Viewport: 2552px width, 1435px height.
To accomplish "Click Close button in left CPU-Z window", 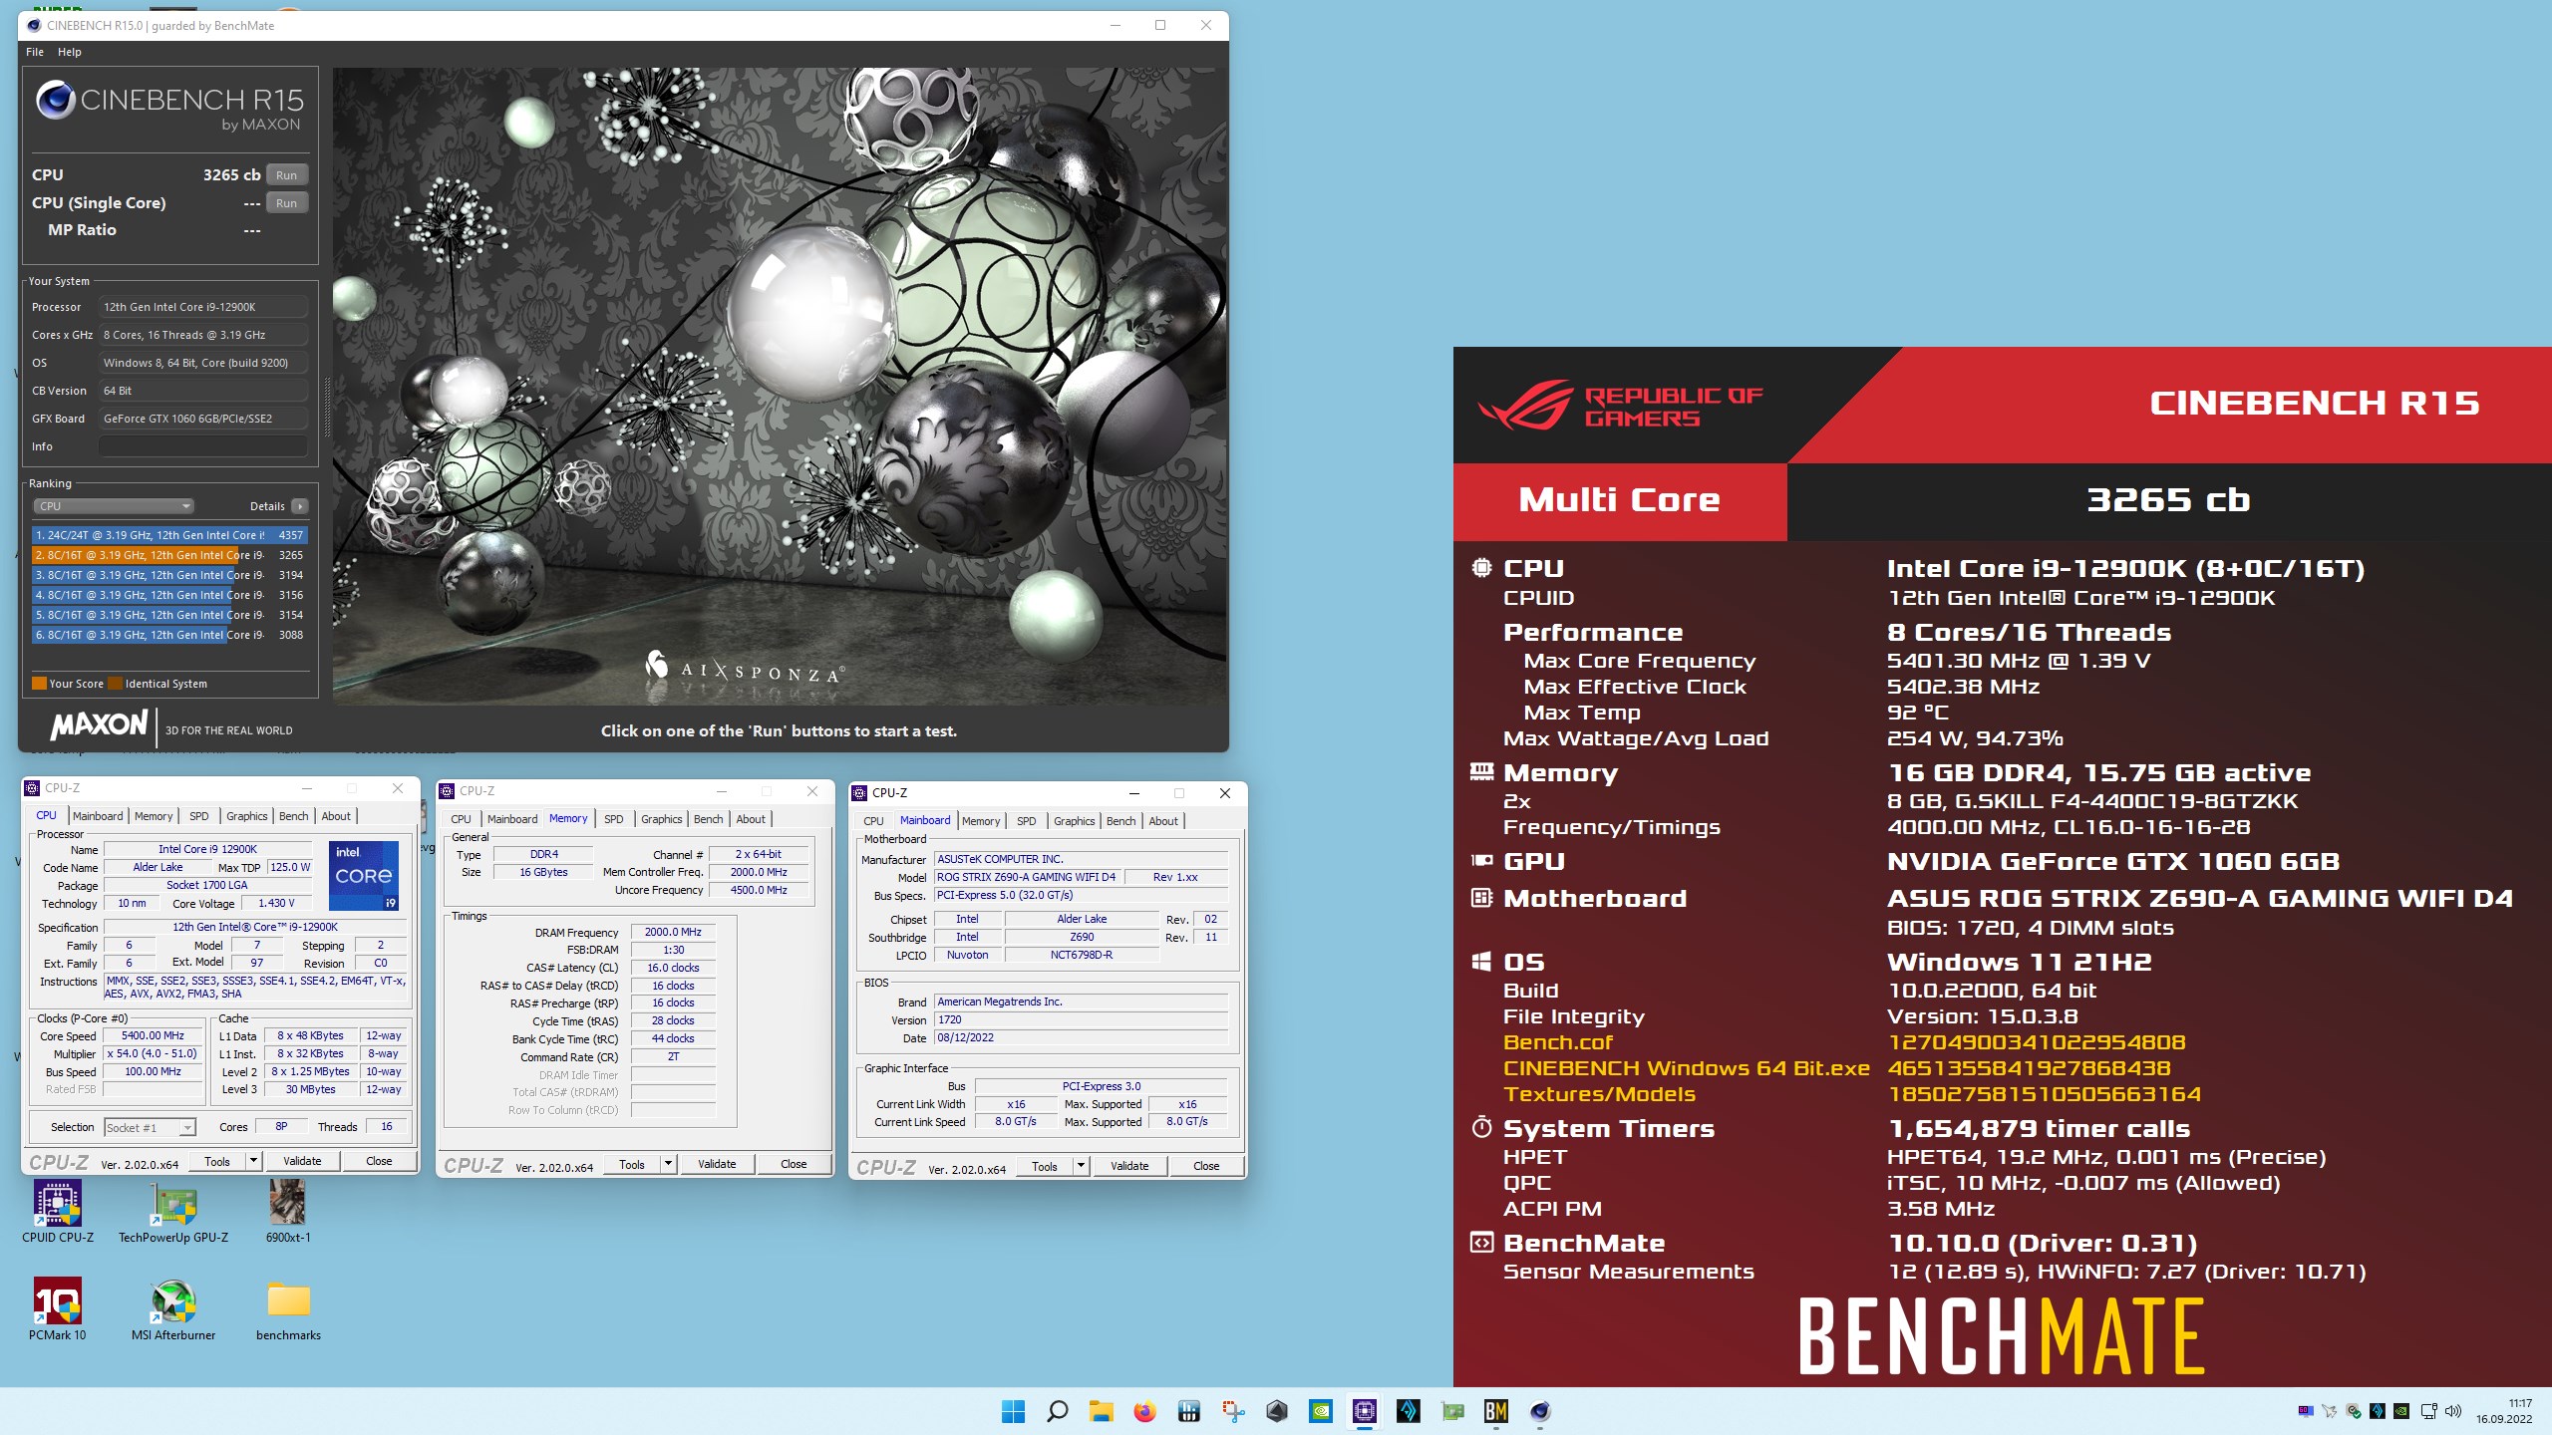I will pos(379,1161).
